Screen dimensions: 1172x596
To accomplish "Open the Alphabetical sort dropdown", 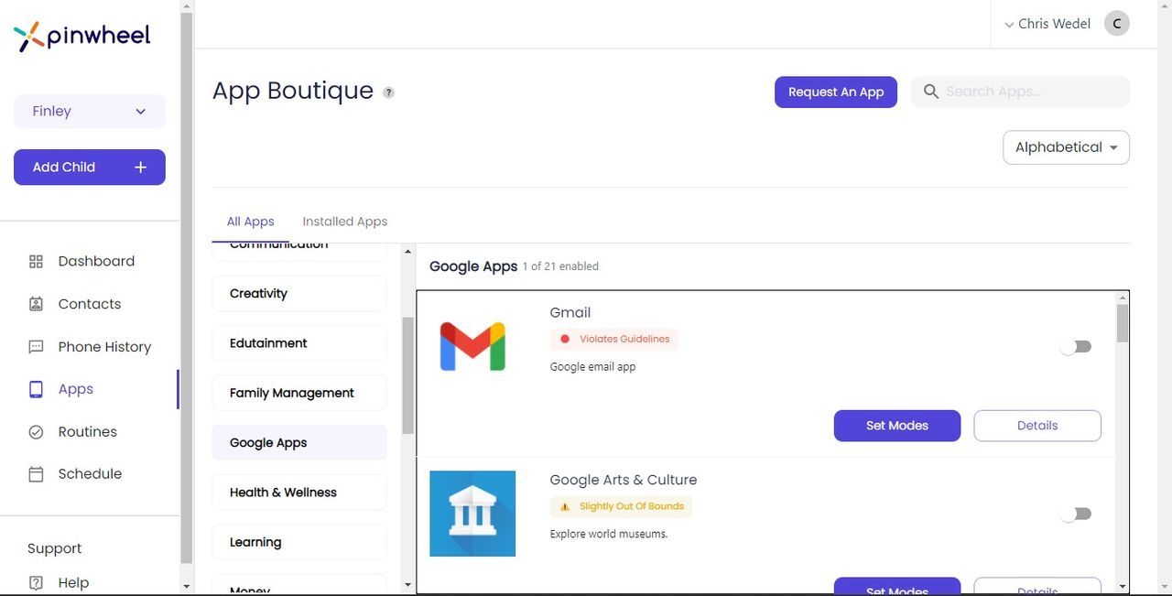I will [1066, 147].
